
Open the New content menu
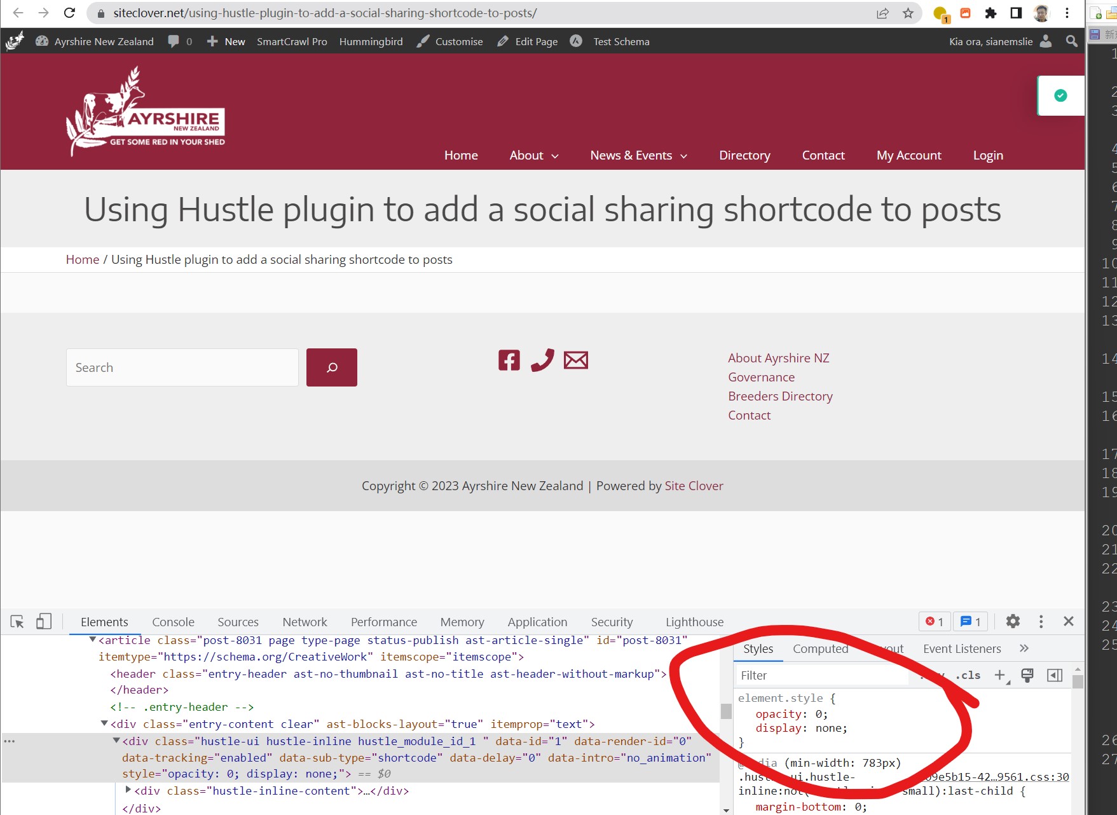226,41
